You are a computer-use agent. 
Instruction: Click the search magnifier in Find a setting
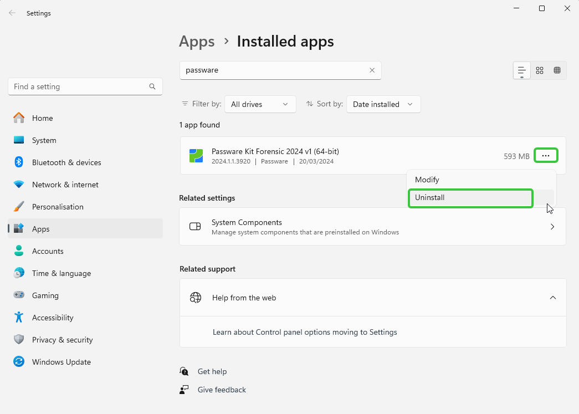pos(152,86)
